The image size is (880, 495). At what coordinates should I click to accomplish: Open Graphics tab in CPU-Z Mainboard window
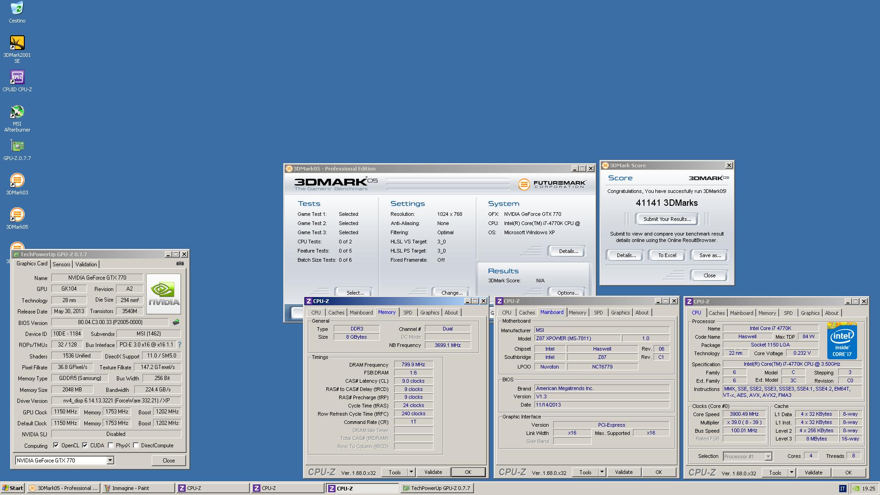click(x=621, y=313)
